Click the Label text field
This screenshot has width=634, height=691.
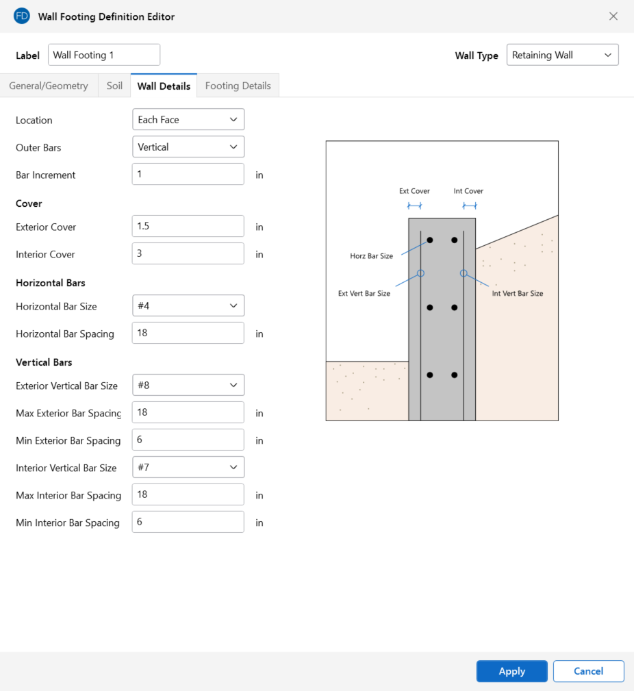[104, 55]
